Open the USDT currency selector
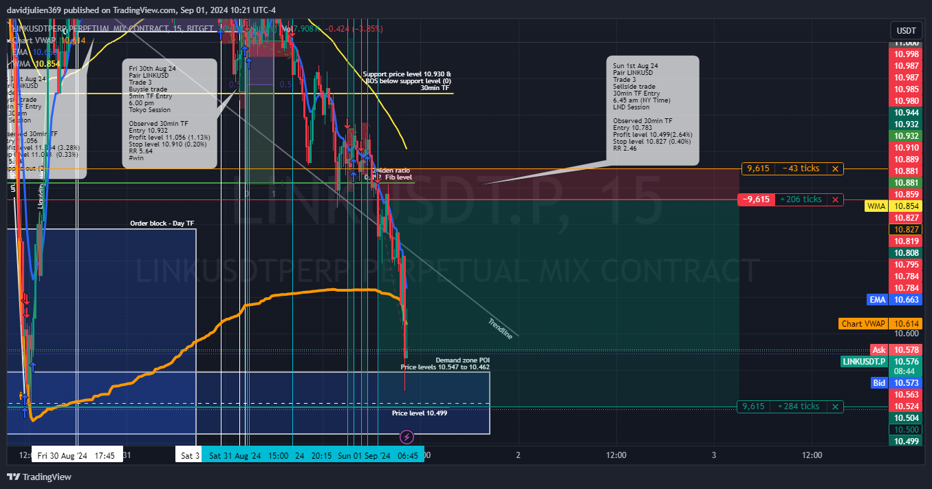932x489 pixels. (907, 31)
